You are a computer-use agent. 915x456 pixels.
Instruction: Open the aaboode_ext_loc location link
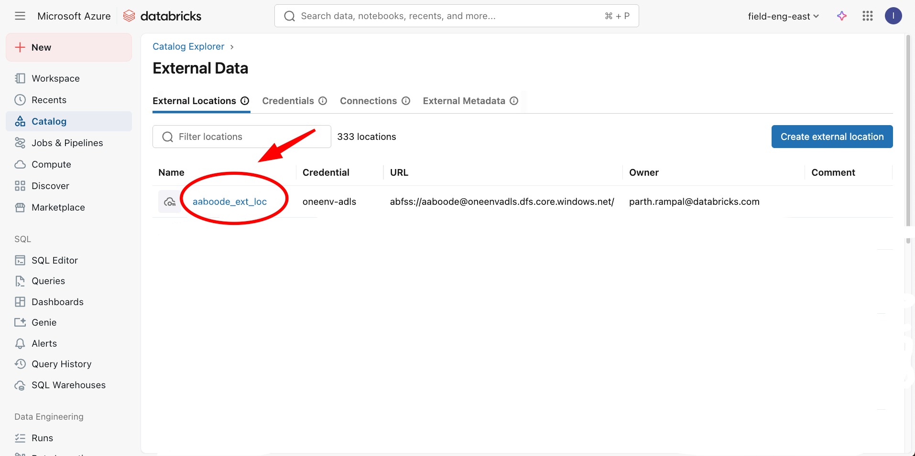click(229, 201)
